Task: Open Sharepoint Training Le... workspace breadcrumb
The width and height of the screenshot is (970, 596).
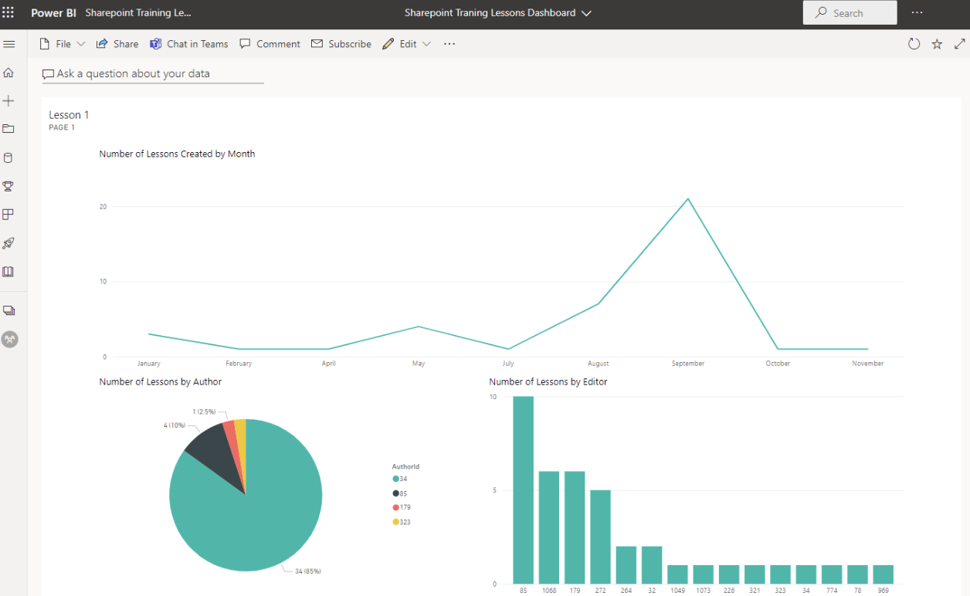Action: pyautogui.click(x=138, y=13)
